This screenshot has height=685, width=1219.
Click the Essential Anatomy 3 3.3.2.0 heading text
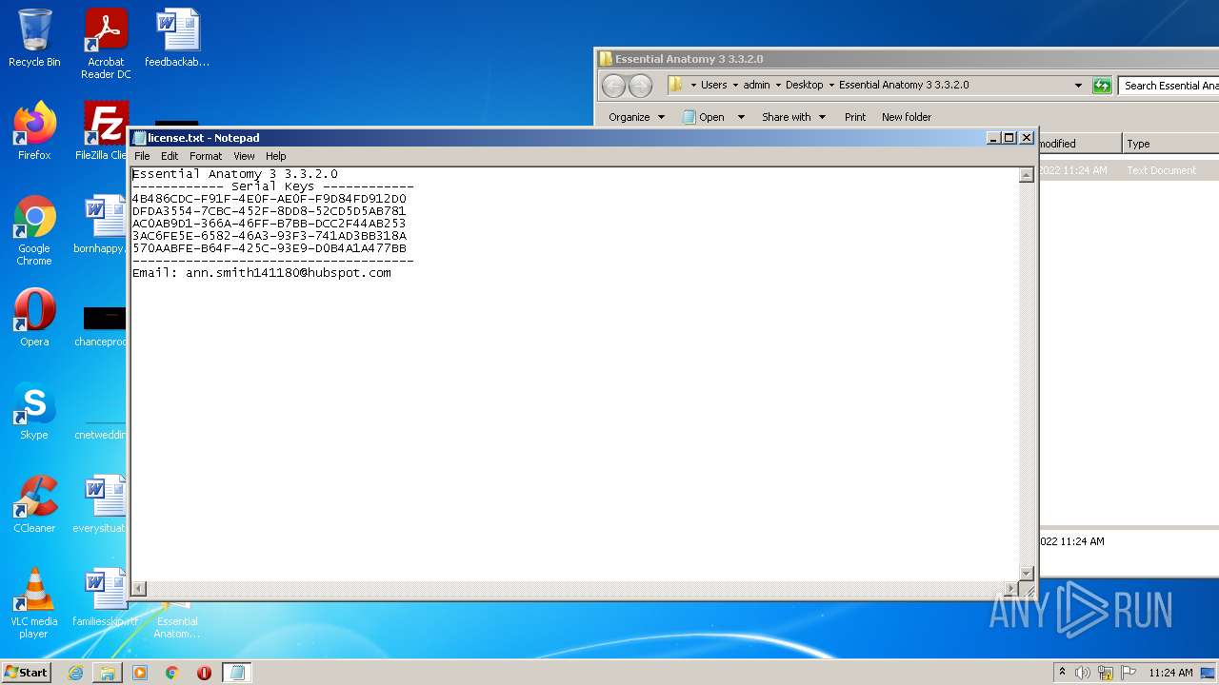[235, 174]
